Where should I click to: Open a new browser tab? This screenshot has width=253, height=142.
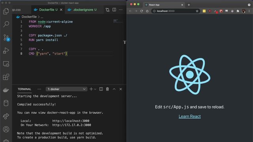tap(189, 5)
